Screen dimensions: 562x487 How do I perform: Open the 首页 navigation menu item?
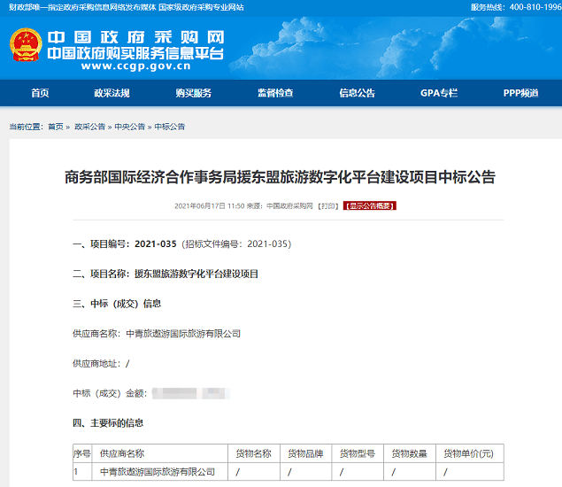click(40, 93)
